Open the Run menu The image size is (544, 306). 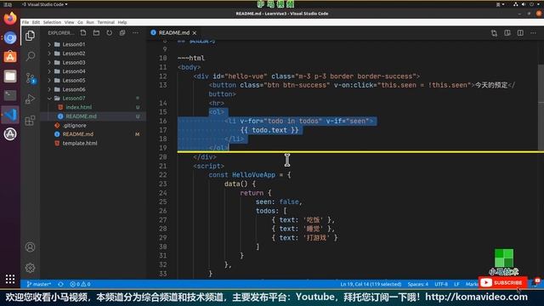(90, 22)
